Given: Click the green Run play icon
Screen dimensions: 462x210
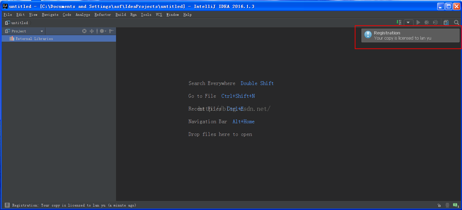Looking at the screenshot, I should [418, 22].
